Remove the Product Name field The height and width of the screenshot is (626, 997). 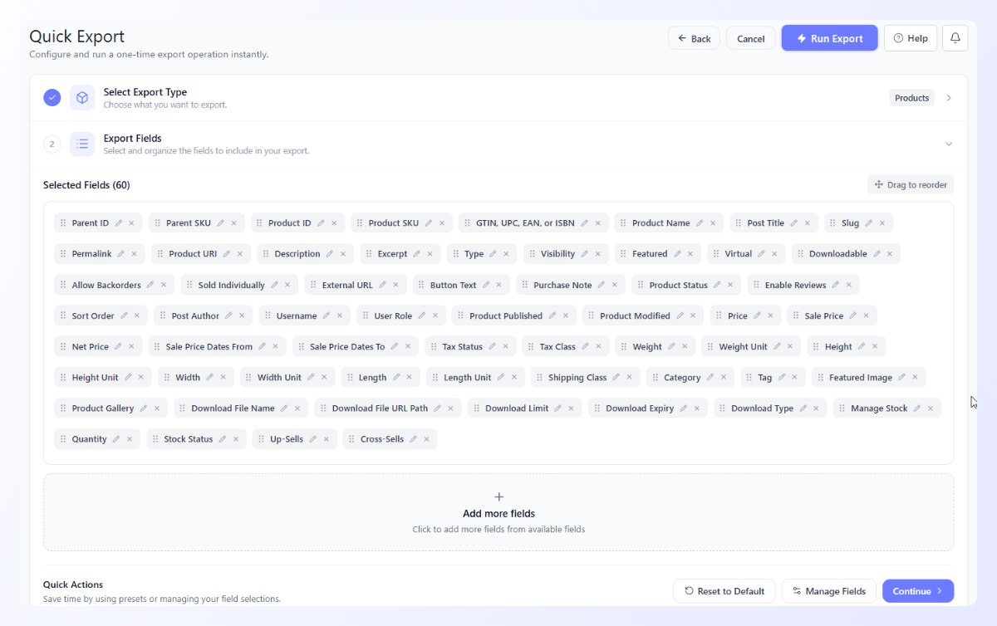click(x=713, y=223)
